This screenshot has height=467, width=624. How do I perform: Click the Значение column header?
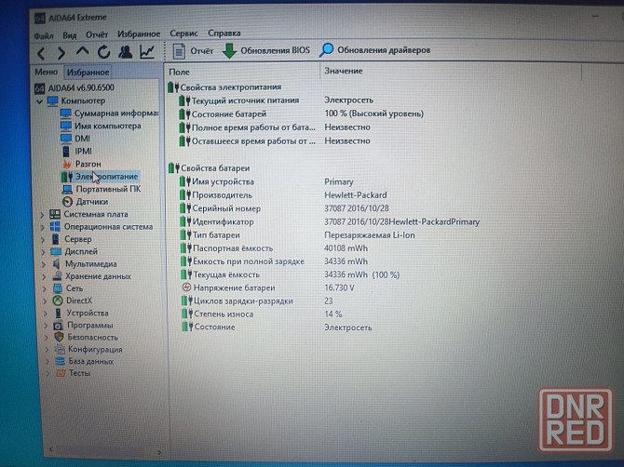pyautogui.click(x=344, y=71)
